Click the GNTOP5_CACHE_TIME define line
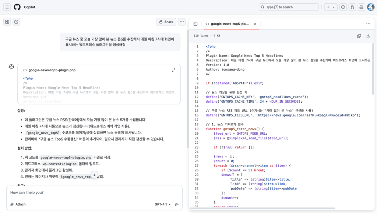This screenshot has height=213, width=377. coord(254,102)
